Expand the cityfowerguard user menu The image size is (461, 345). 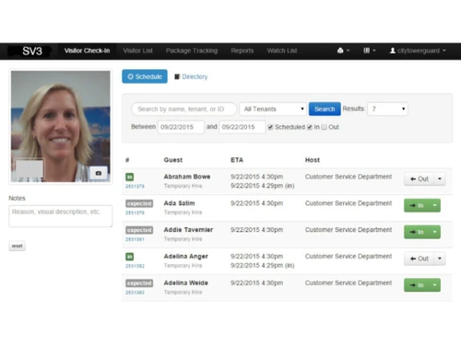pyautogui.click(x=418, y=51)
